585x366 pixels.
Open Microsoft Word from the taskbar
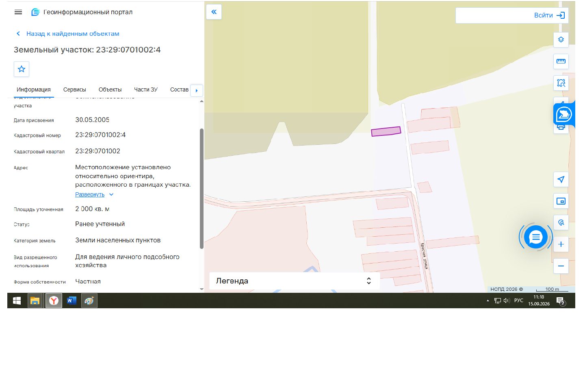pyautogui.click(x=71, y=301)
